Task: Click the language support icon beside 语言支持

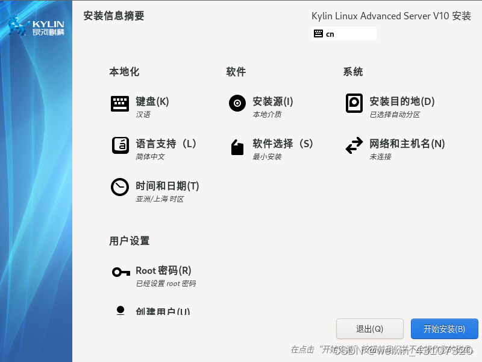Action: 120,145
